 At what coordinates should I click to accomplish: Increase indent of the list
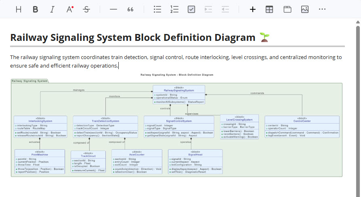tap(208, 9)
